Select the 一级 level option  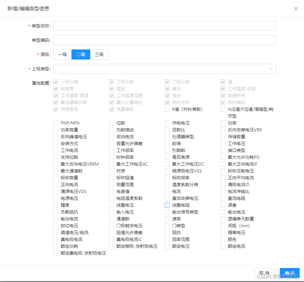pos(62,54)
